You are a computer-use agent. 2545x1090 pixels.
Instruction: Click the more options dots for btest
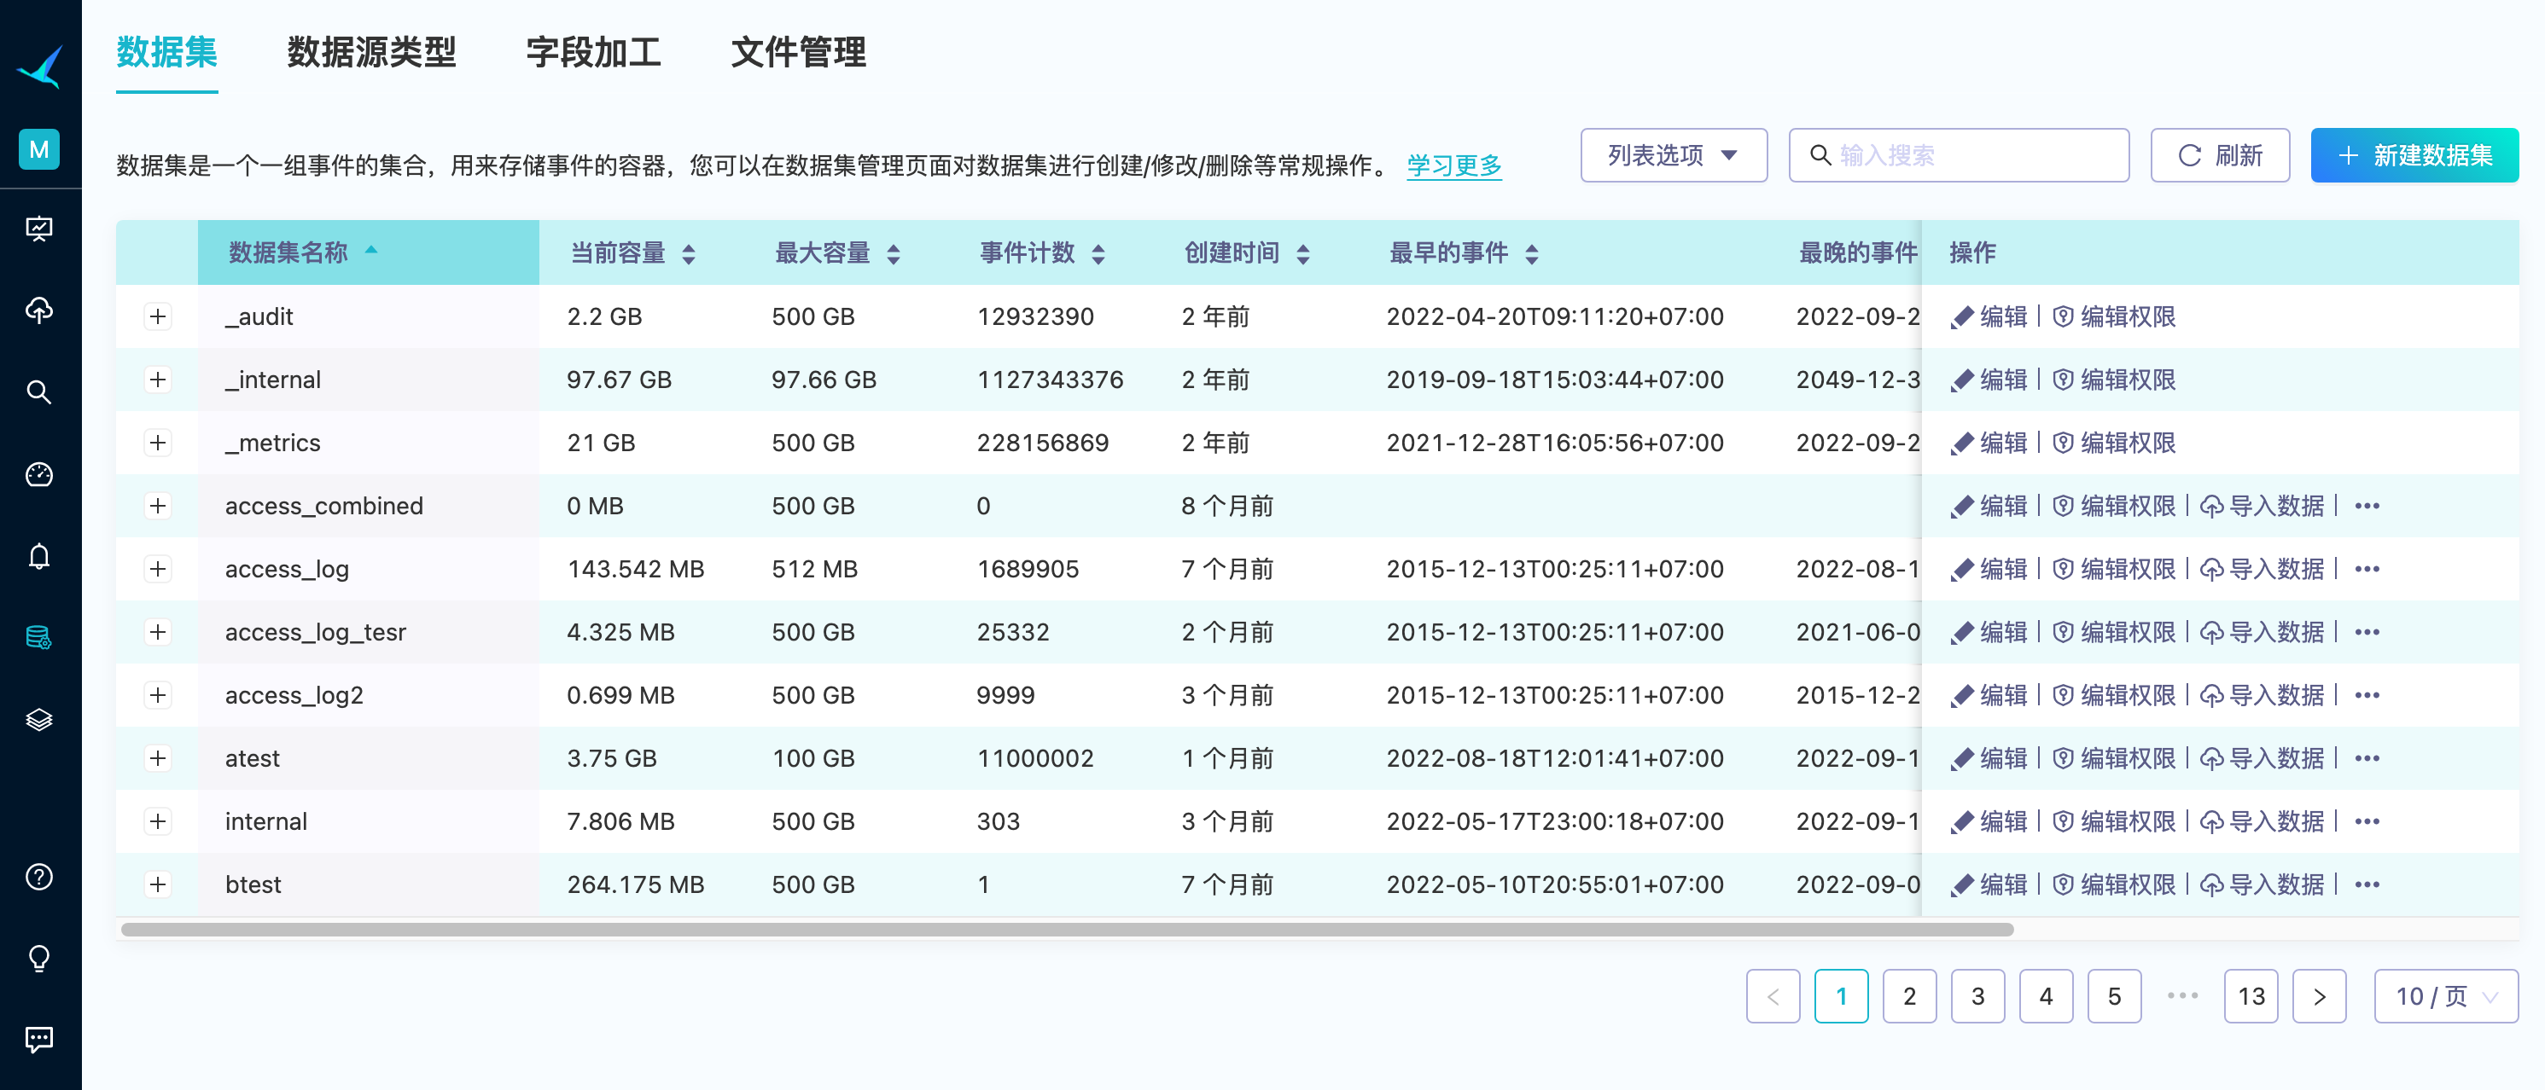click(x=2367, y=884)
